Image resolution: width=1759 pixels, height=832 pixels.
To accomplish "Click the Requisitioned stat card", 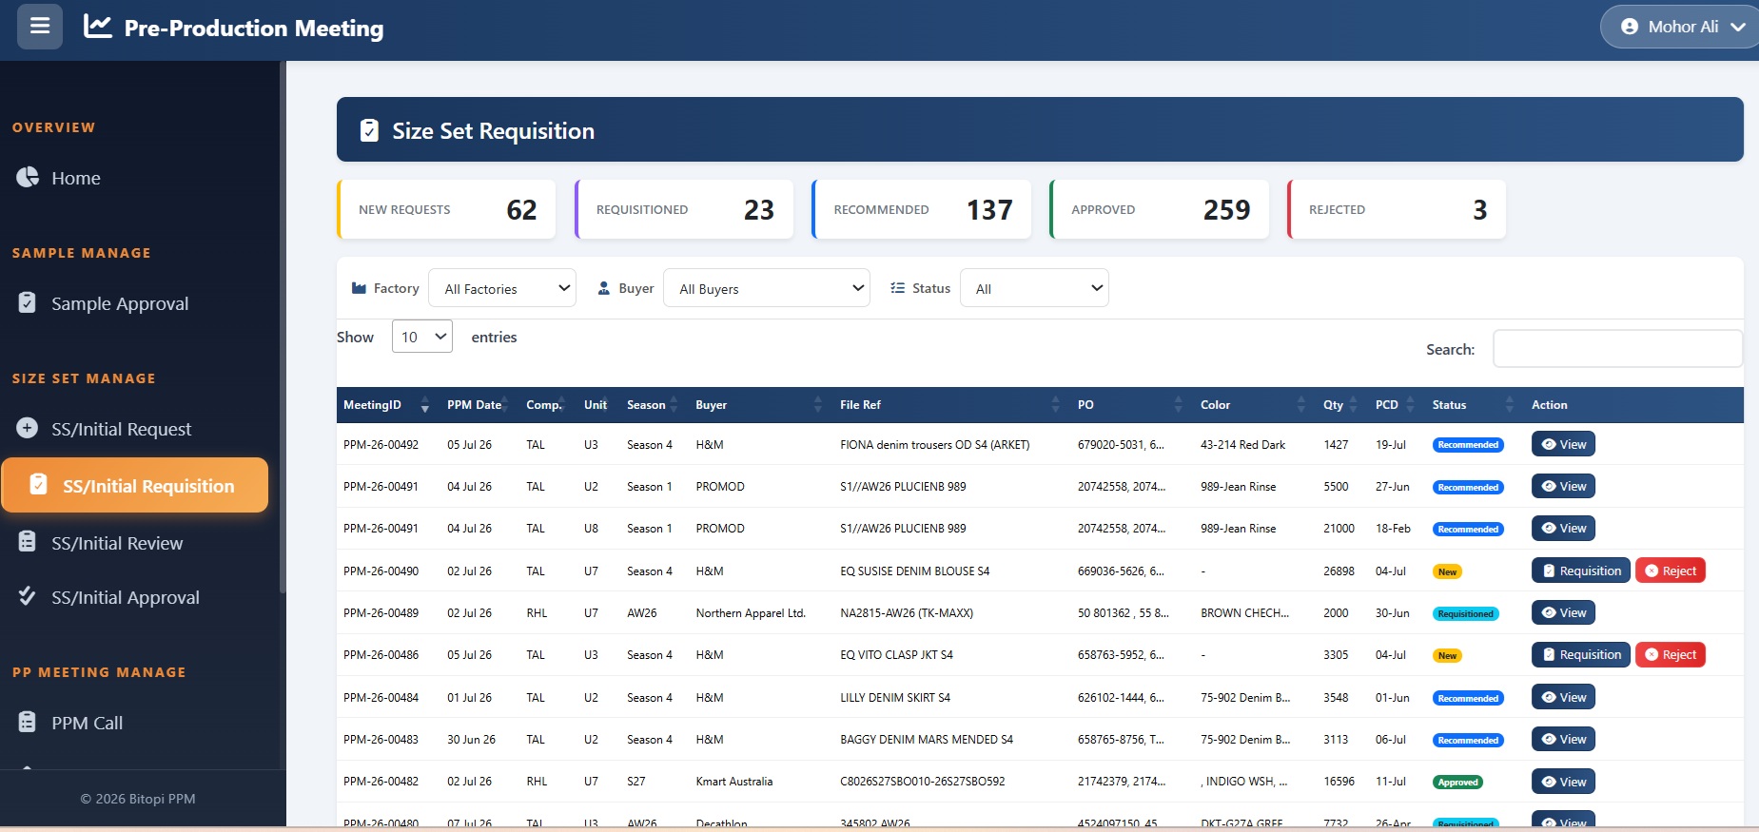I will point(684,209).
